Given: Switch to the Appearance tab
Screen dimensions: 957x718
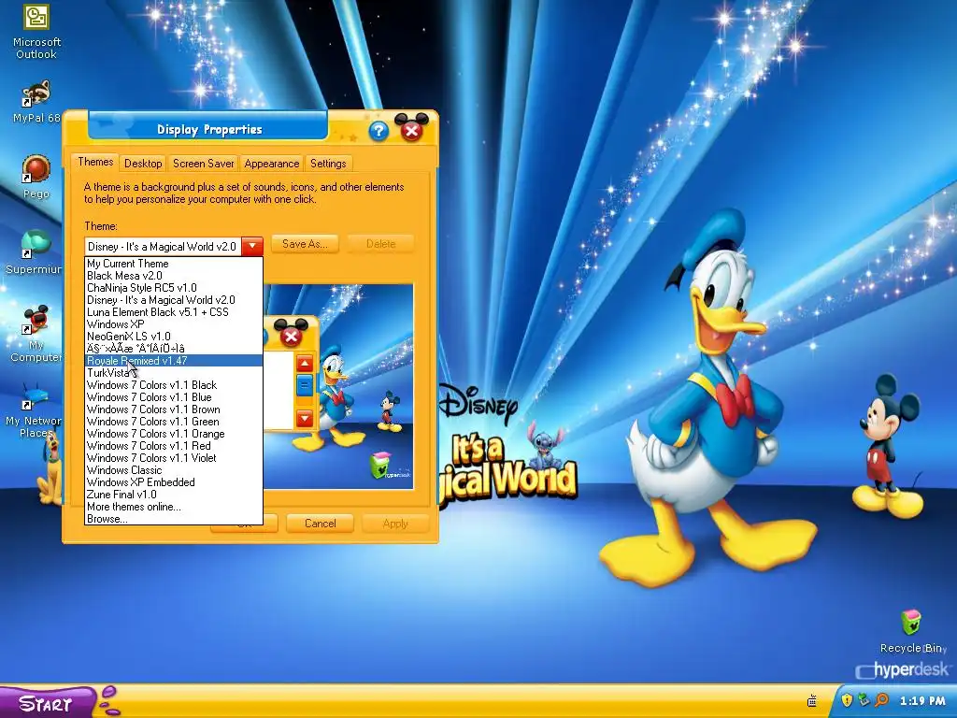Looking at the screenshot, I should pyautogui.click(x=272, y=163).
